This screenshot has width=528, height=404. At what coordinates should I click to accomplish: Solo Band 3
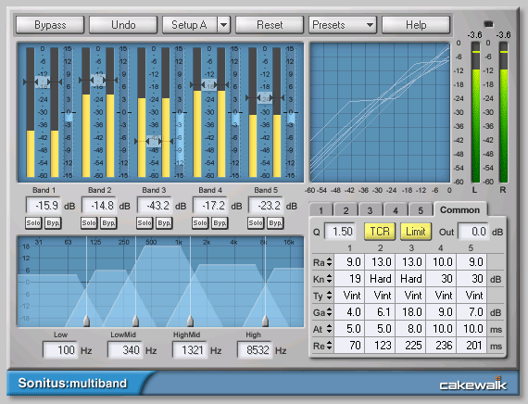pos(145,222)
